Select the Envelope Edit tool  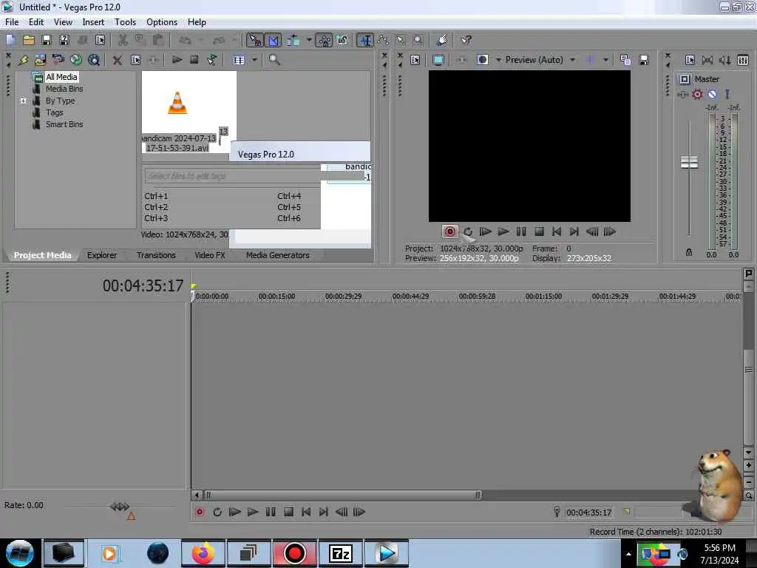[383, 40]
